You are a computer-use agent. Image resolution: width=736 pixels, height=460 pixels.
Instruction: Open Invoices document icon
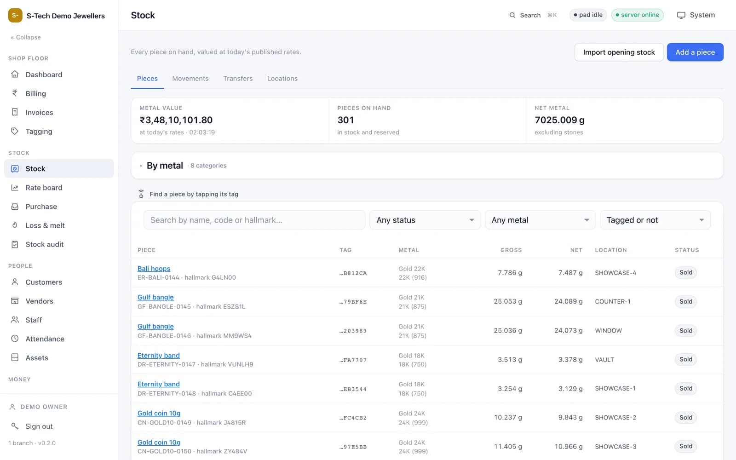click(15, 112)
